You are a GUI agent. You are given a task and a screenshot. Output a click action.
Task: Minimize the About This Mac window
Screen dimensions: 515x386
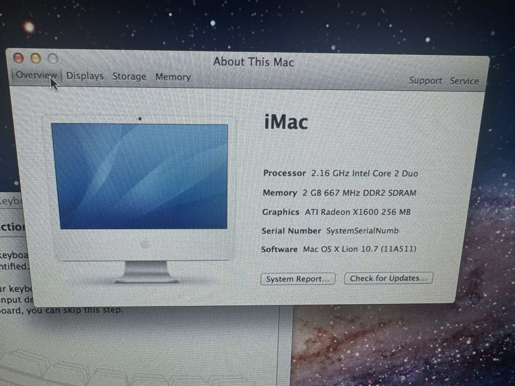point(36,58)
